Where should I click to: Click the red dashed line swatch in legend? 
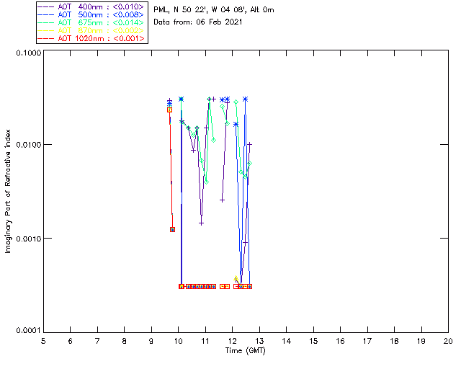pyautogui.click(x=46, y=38)
